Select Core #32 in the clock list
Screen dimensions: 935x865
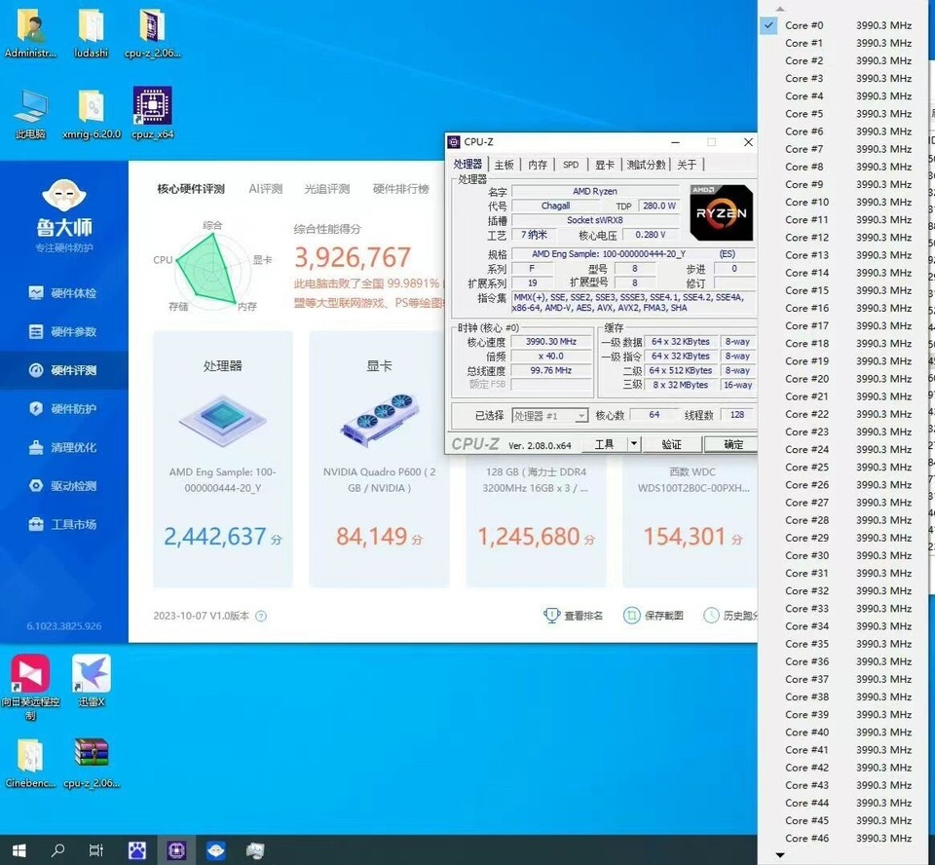point(843,590)
